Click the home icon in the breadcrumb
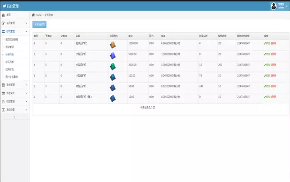 tap(33, 15)
